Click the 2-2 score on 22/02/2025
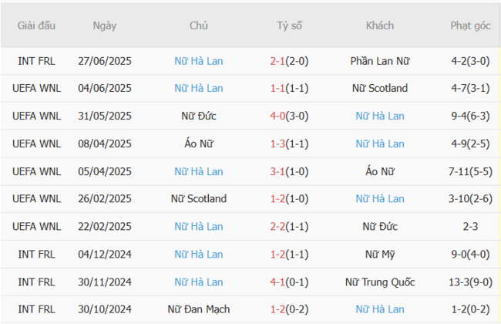Screen dimensions: 501x324 pyautogui.click(x=281, y=227)
